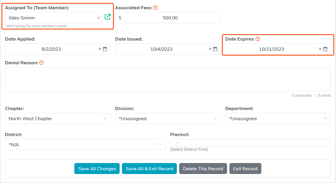This screenshot has width=336, height=183.
Task: Show the Associated Fees help tooltip icon
Action: coord(155,8)
